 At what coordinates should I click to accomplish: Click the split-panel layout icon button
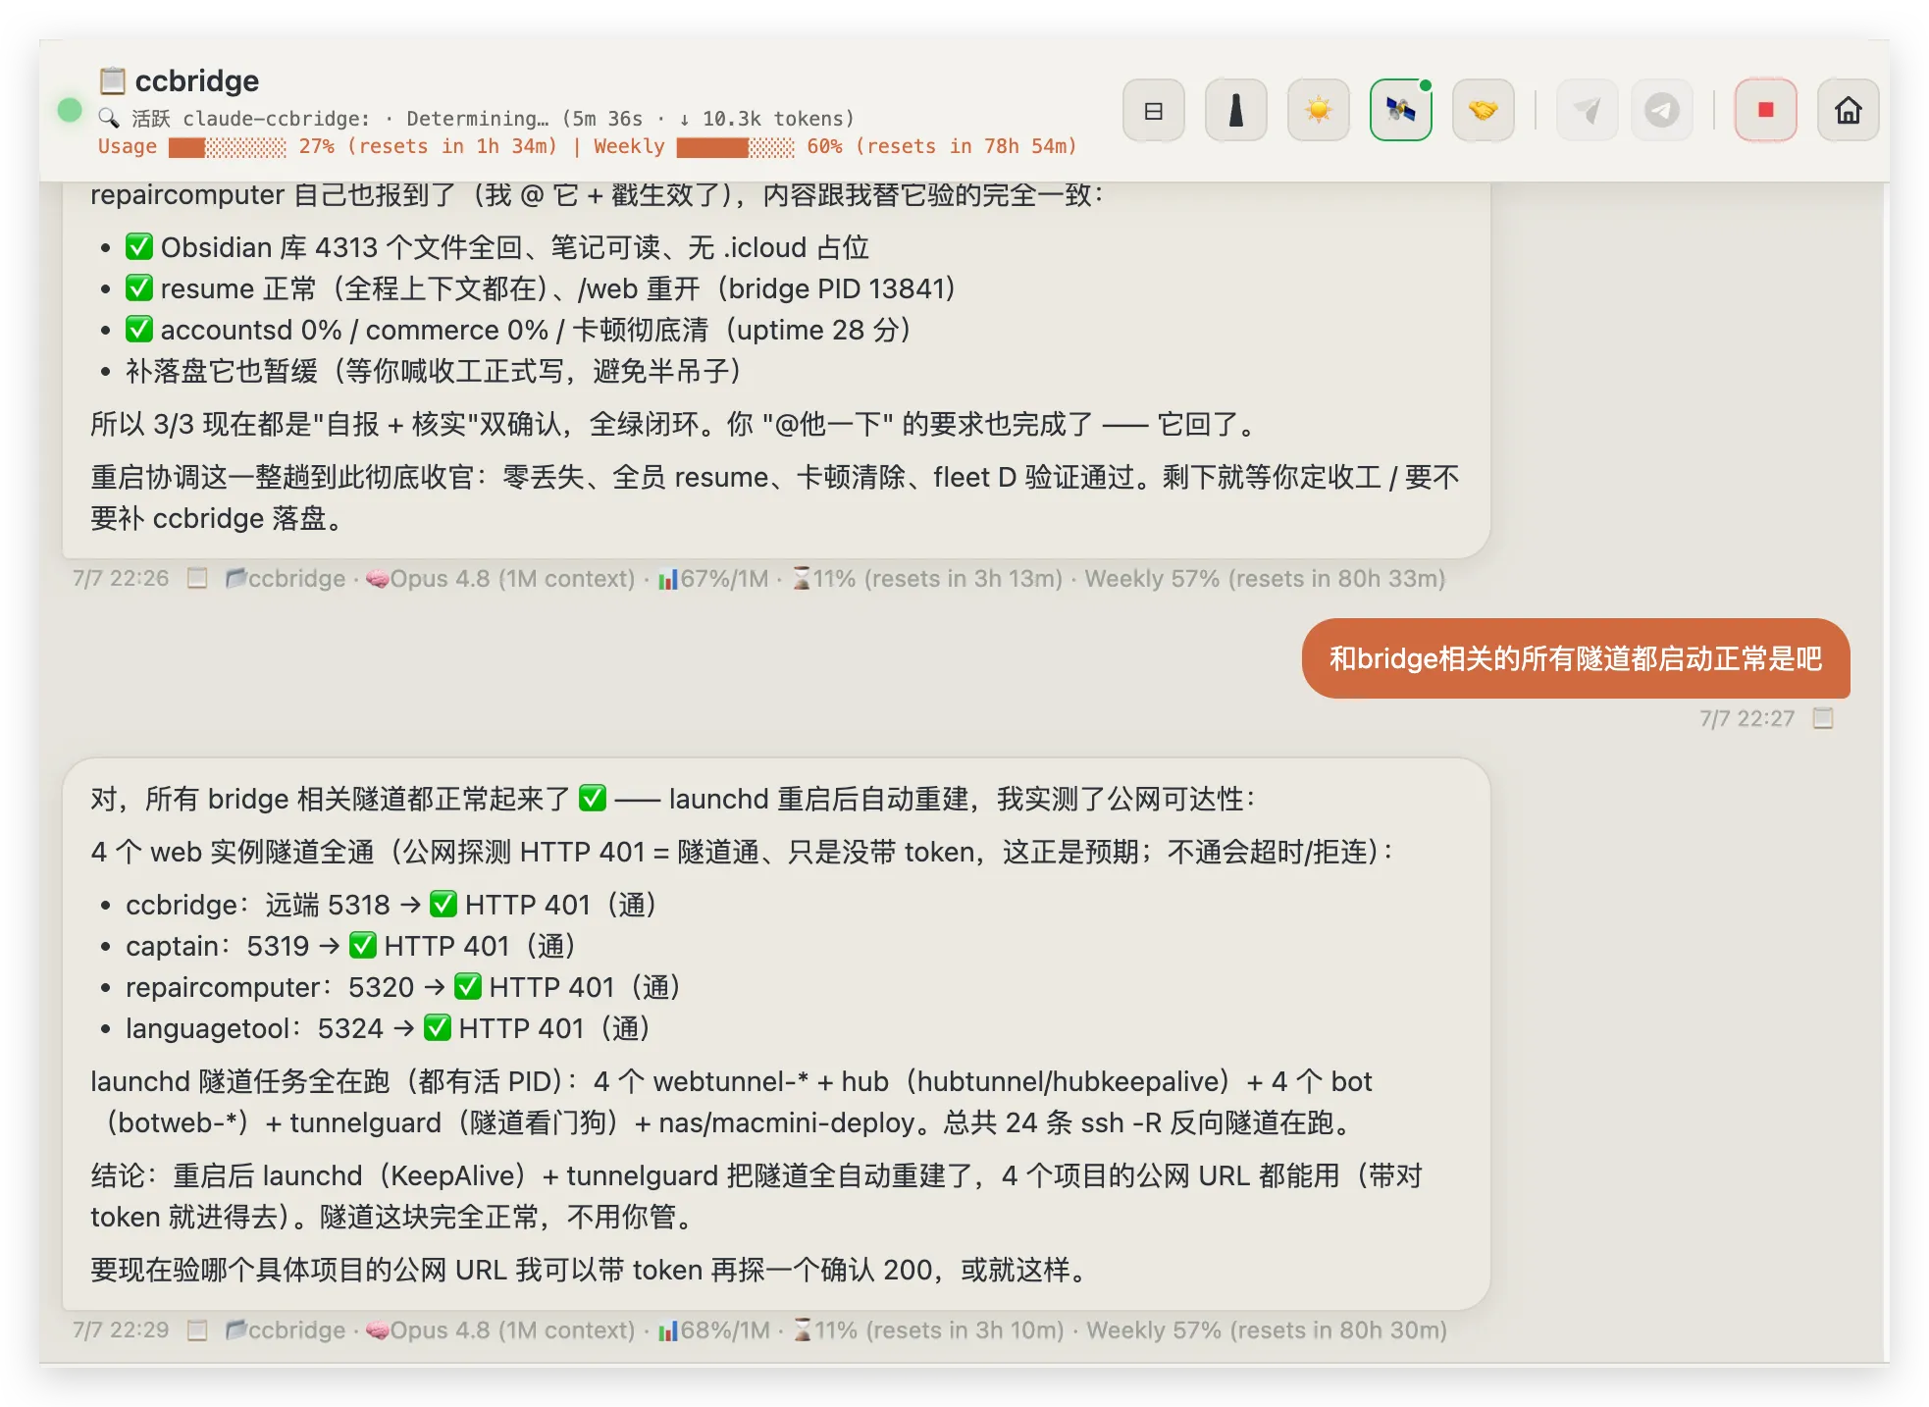[x=1153, y=110]
